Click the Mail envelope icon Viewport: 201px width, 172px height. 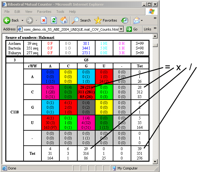pos(136,20)
